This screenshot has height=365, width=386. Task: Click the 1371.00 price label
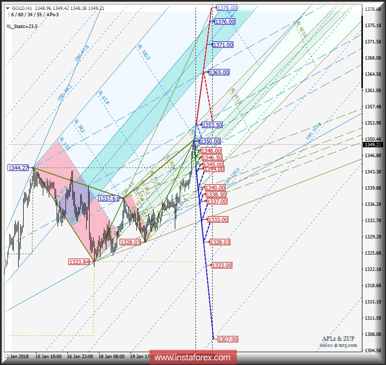223,45
